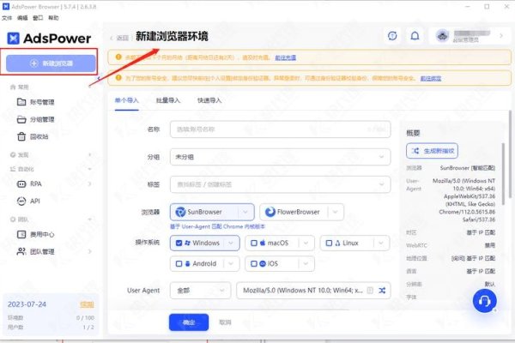Go back with the 返回 arrow
Image resolution: width=515 pixels, height=343 pixels.
click(x=119, y=38)
